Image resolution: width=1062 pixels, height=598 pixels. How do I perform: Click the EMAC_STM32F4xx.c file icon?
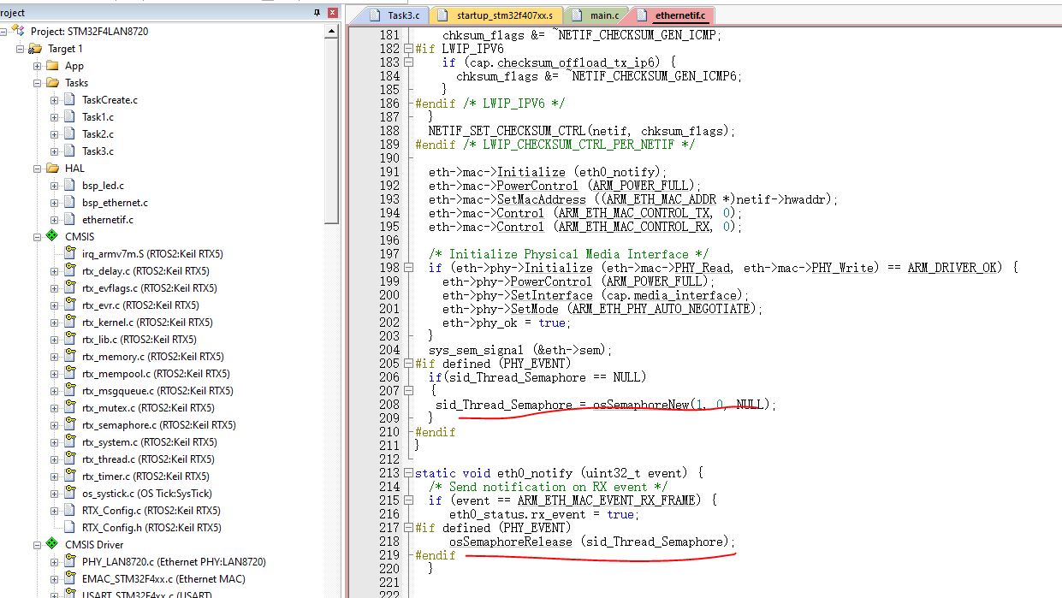coord(70,579)
